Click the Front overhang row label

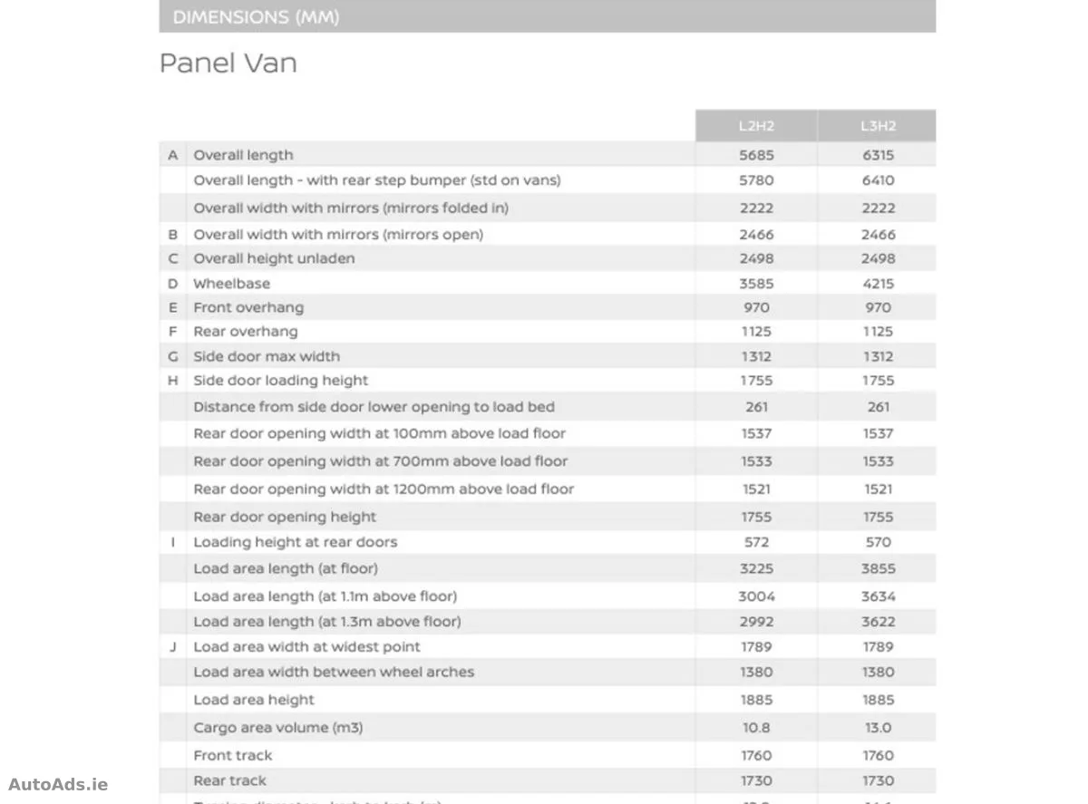coord(248,307)
